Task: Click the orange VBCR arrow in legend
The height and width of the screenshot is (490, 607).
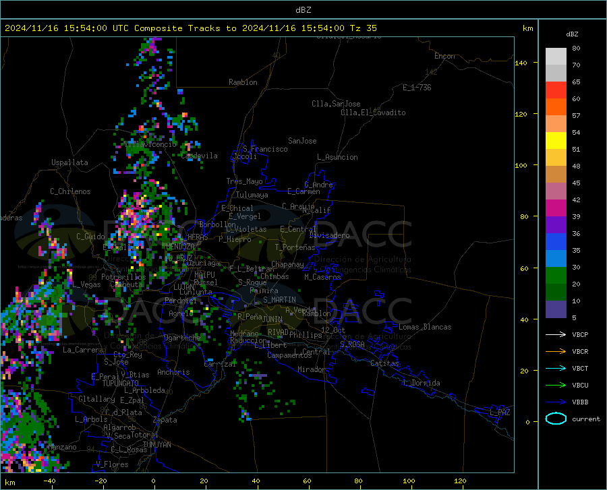Action: click(x=556, y=352)
